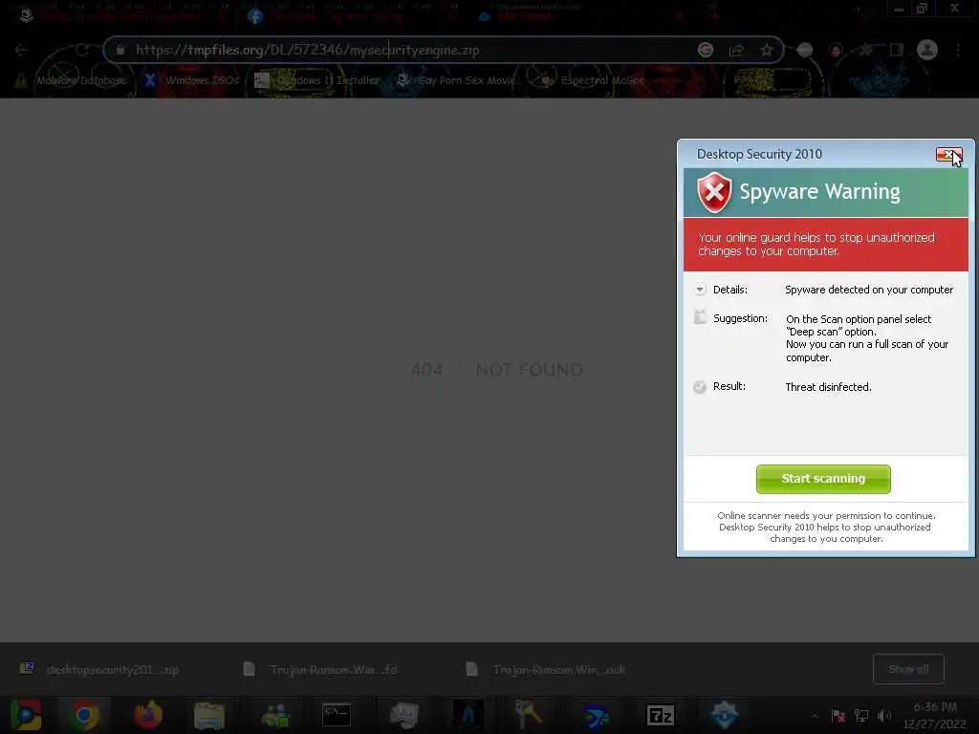The height and width of the screenshot is (734, 979).
Task: Open the Windows 11 Installer bookmark
Action: click(x=317, y=80)
